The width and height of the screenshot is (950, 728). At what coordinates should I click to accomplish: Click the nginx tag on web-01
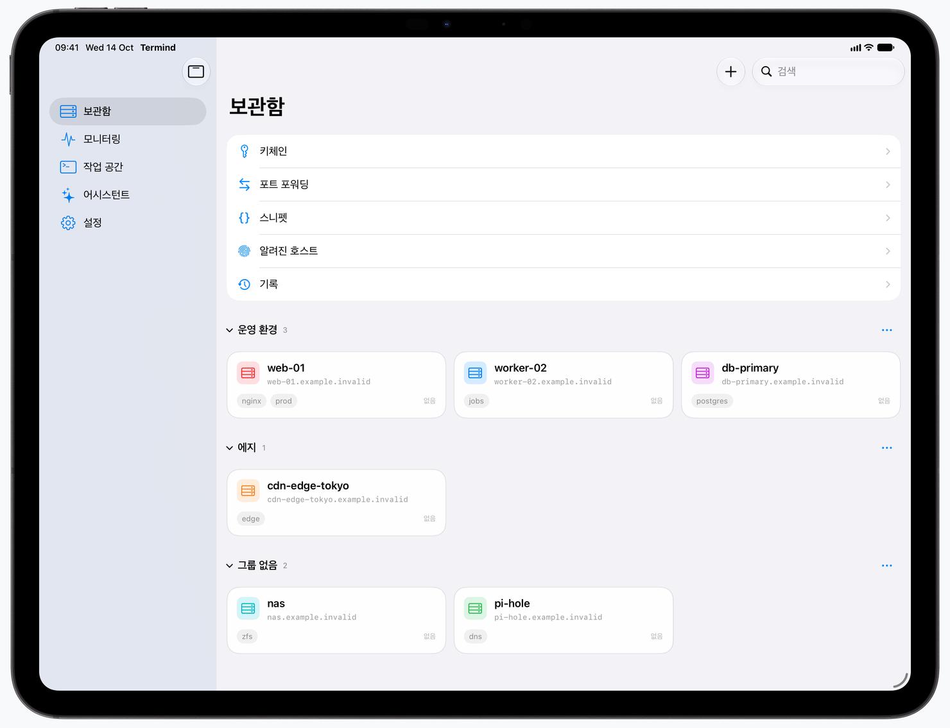click(x=252, y=401)
